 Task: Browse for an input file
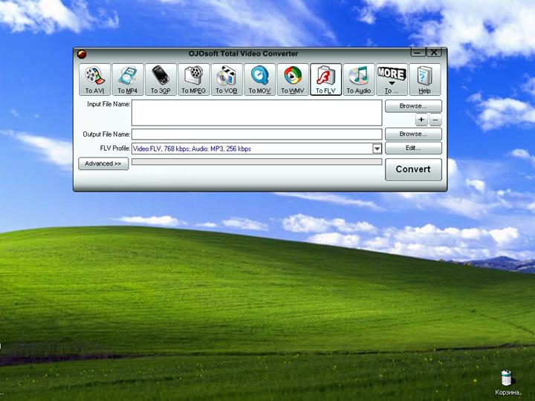[x=413, y=106]
